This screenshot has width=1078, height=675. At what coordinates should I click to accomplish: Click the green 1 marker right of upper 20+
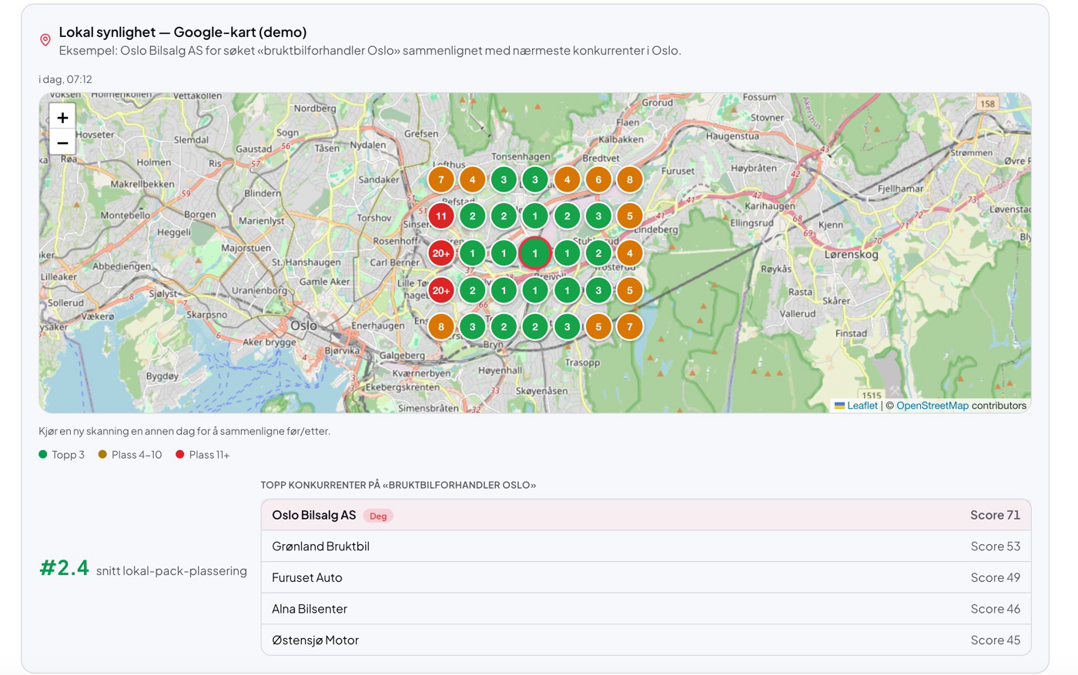coord(473,253)
